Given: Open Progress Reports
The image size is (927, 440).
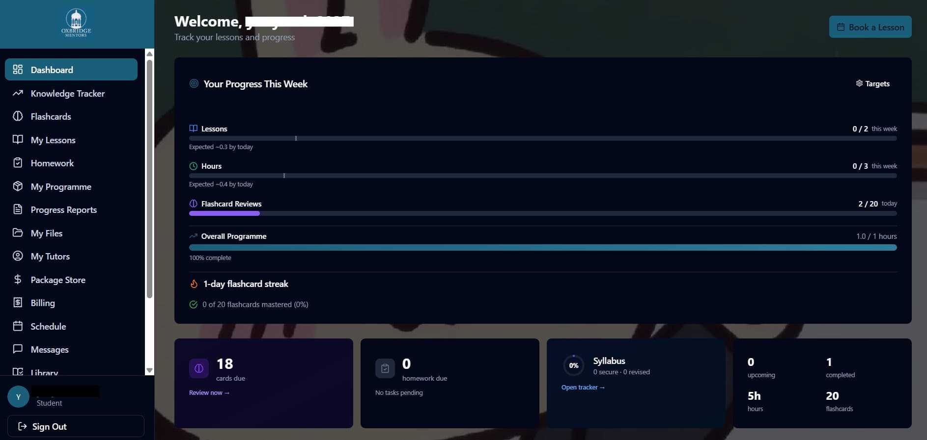Looking at the screenshot, I should coord(71,209).
